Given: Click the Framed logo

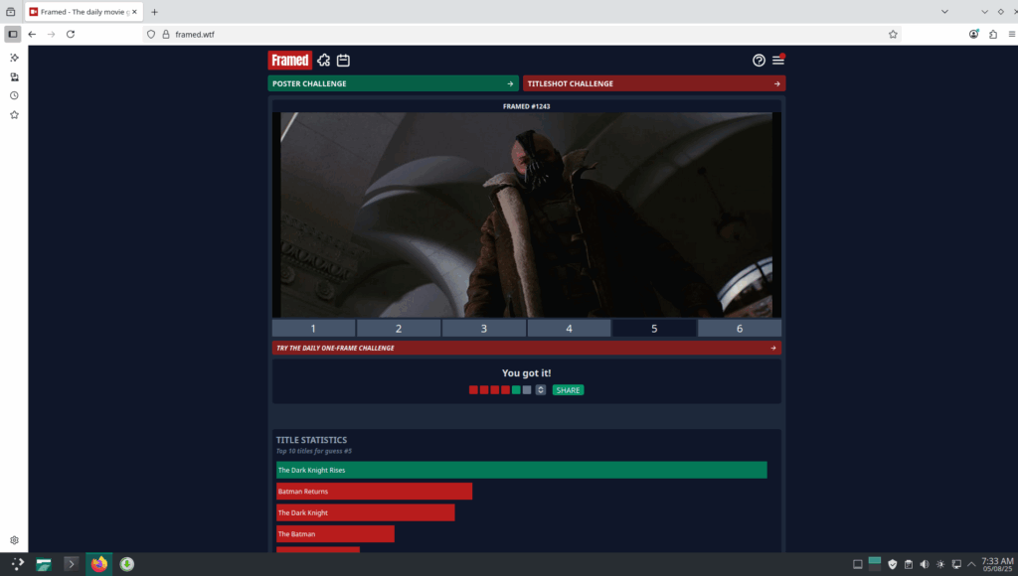Looking at the screenshot, I should (x=289, y=61).
